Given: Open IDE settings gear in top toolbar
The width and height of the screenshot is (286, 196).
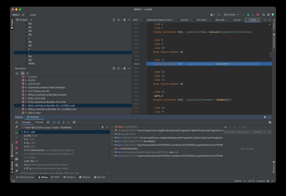Looking at the screenshot, I should coord(268,15).
